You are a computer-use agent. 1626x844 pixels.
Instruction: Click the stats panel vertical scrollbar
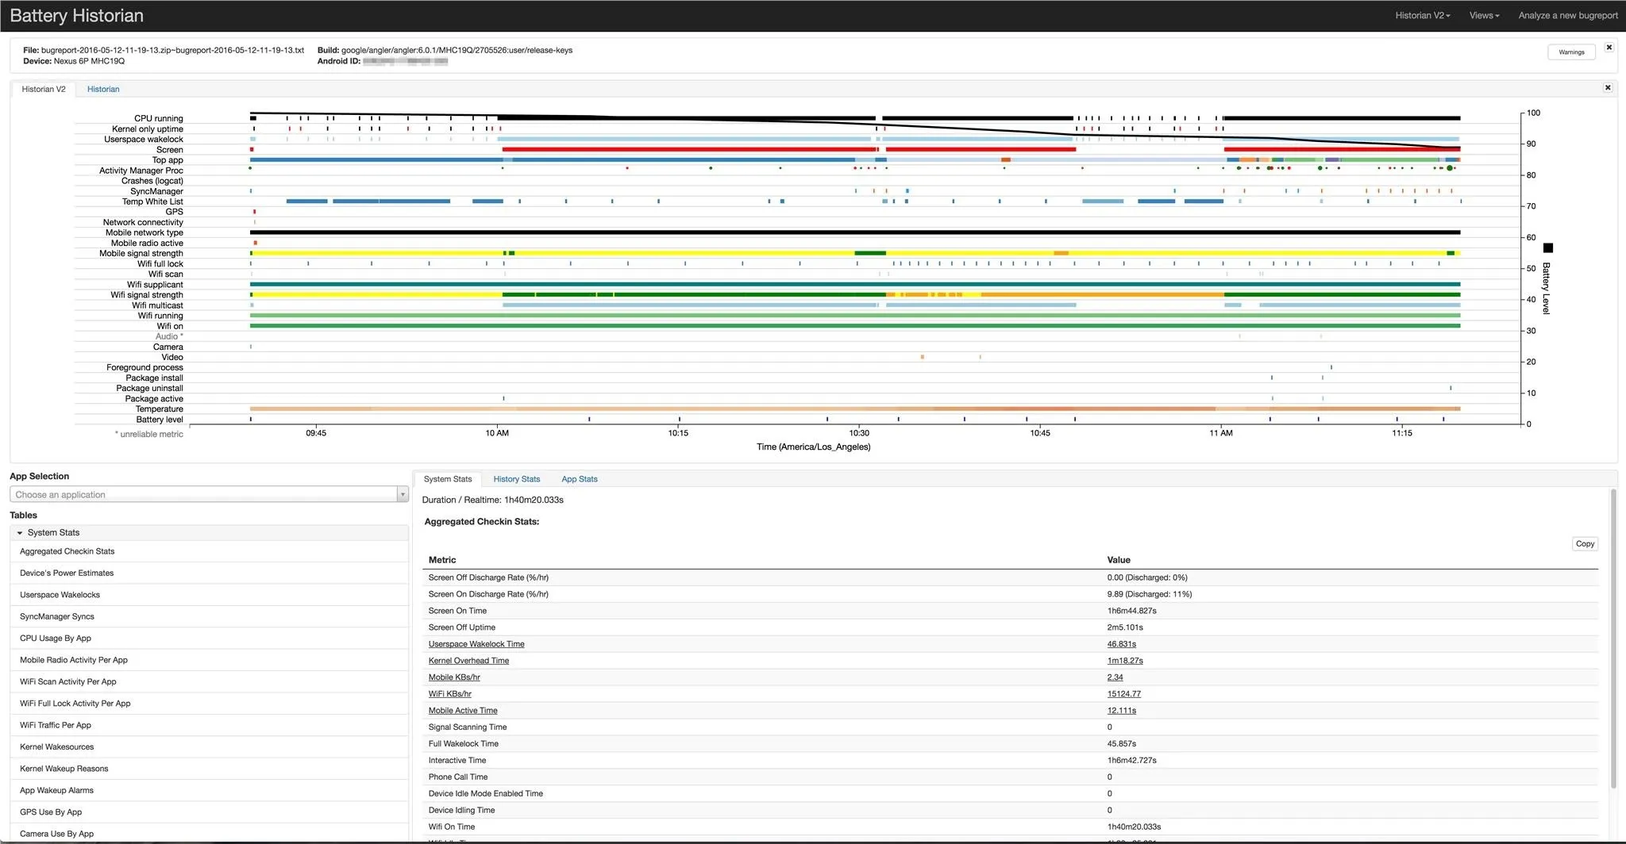1613,639
